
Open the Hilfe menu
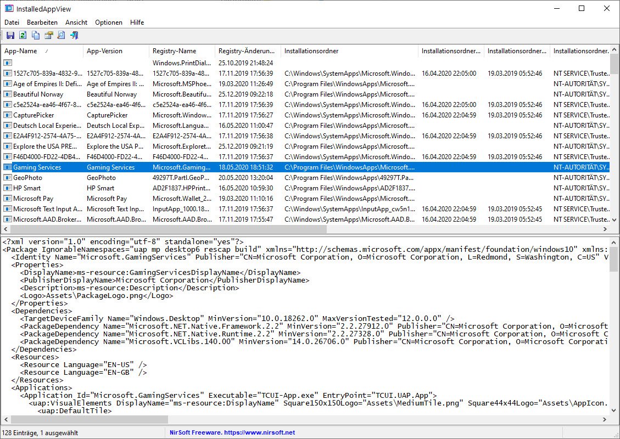[x=137, y=22]
